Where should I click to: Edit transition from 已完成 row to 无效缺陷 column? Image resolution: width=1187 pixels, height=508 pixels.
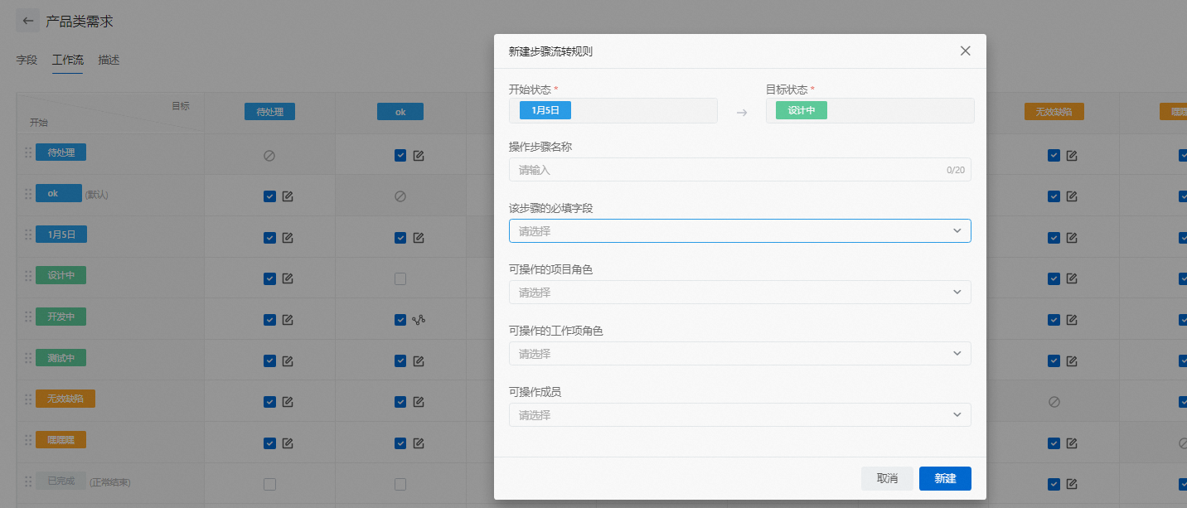(x=1072, y=484)
